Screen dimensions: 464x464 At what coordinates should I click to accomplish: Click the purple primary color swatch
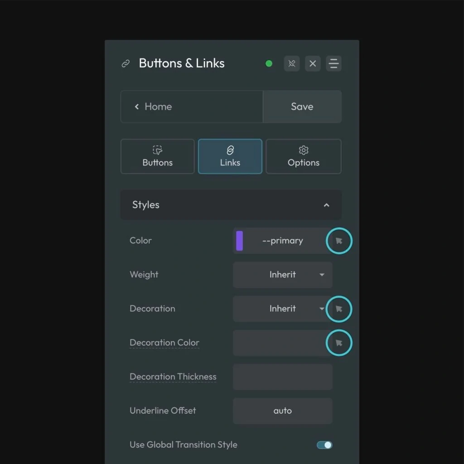point(240,241)
